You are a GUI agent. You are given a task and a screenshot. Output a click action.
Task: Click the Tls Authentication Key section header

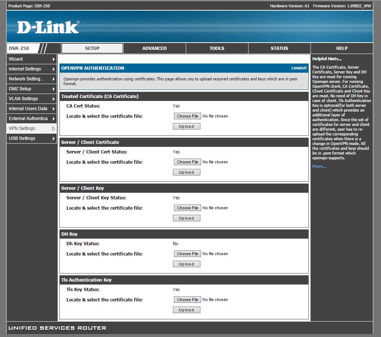click(x=184, y=280)
